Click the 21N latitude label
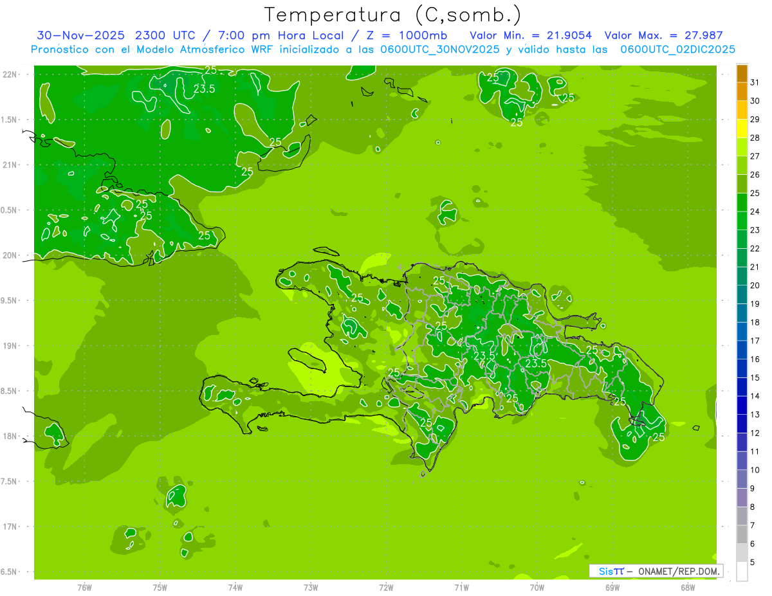Viewport: 772px width, 596px height. pos(10,165)
